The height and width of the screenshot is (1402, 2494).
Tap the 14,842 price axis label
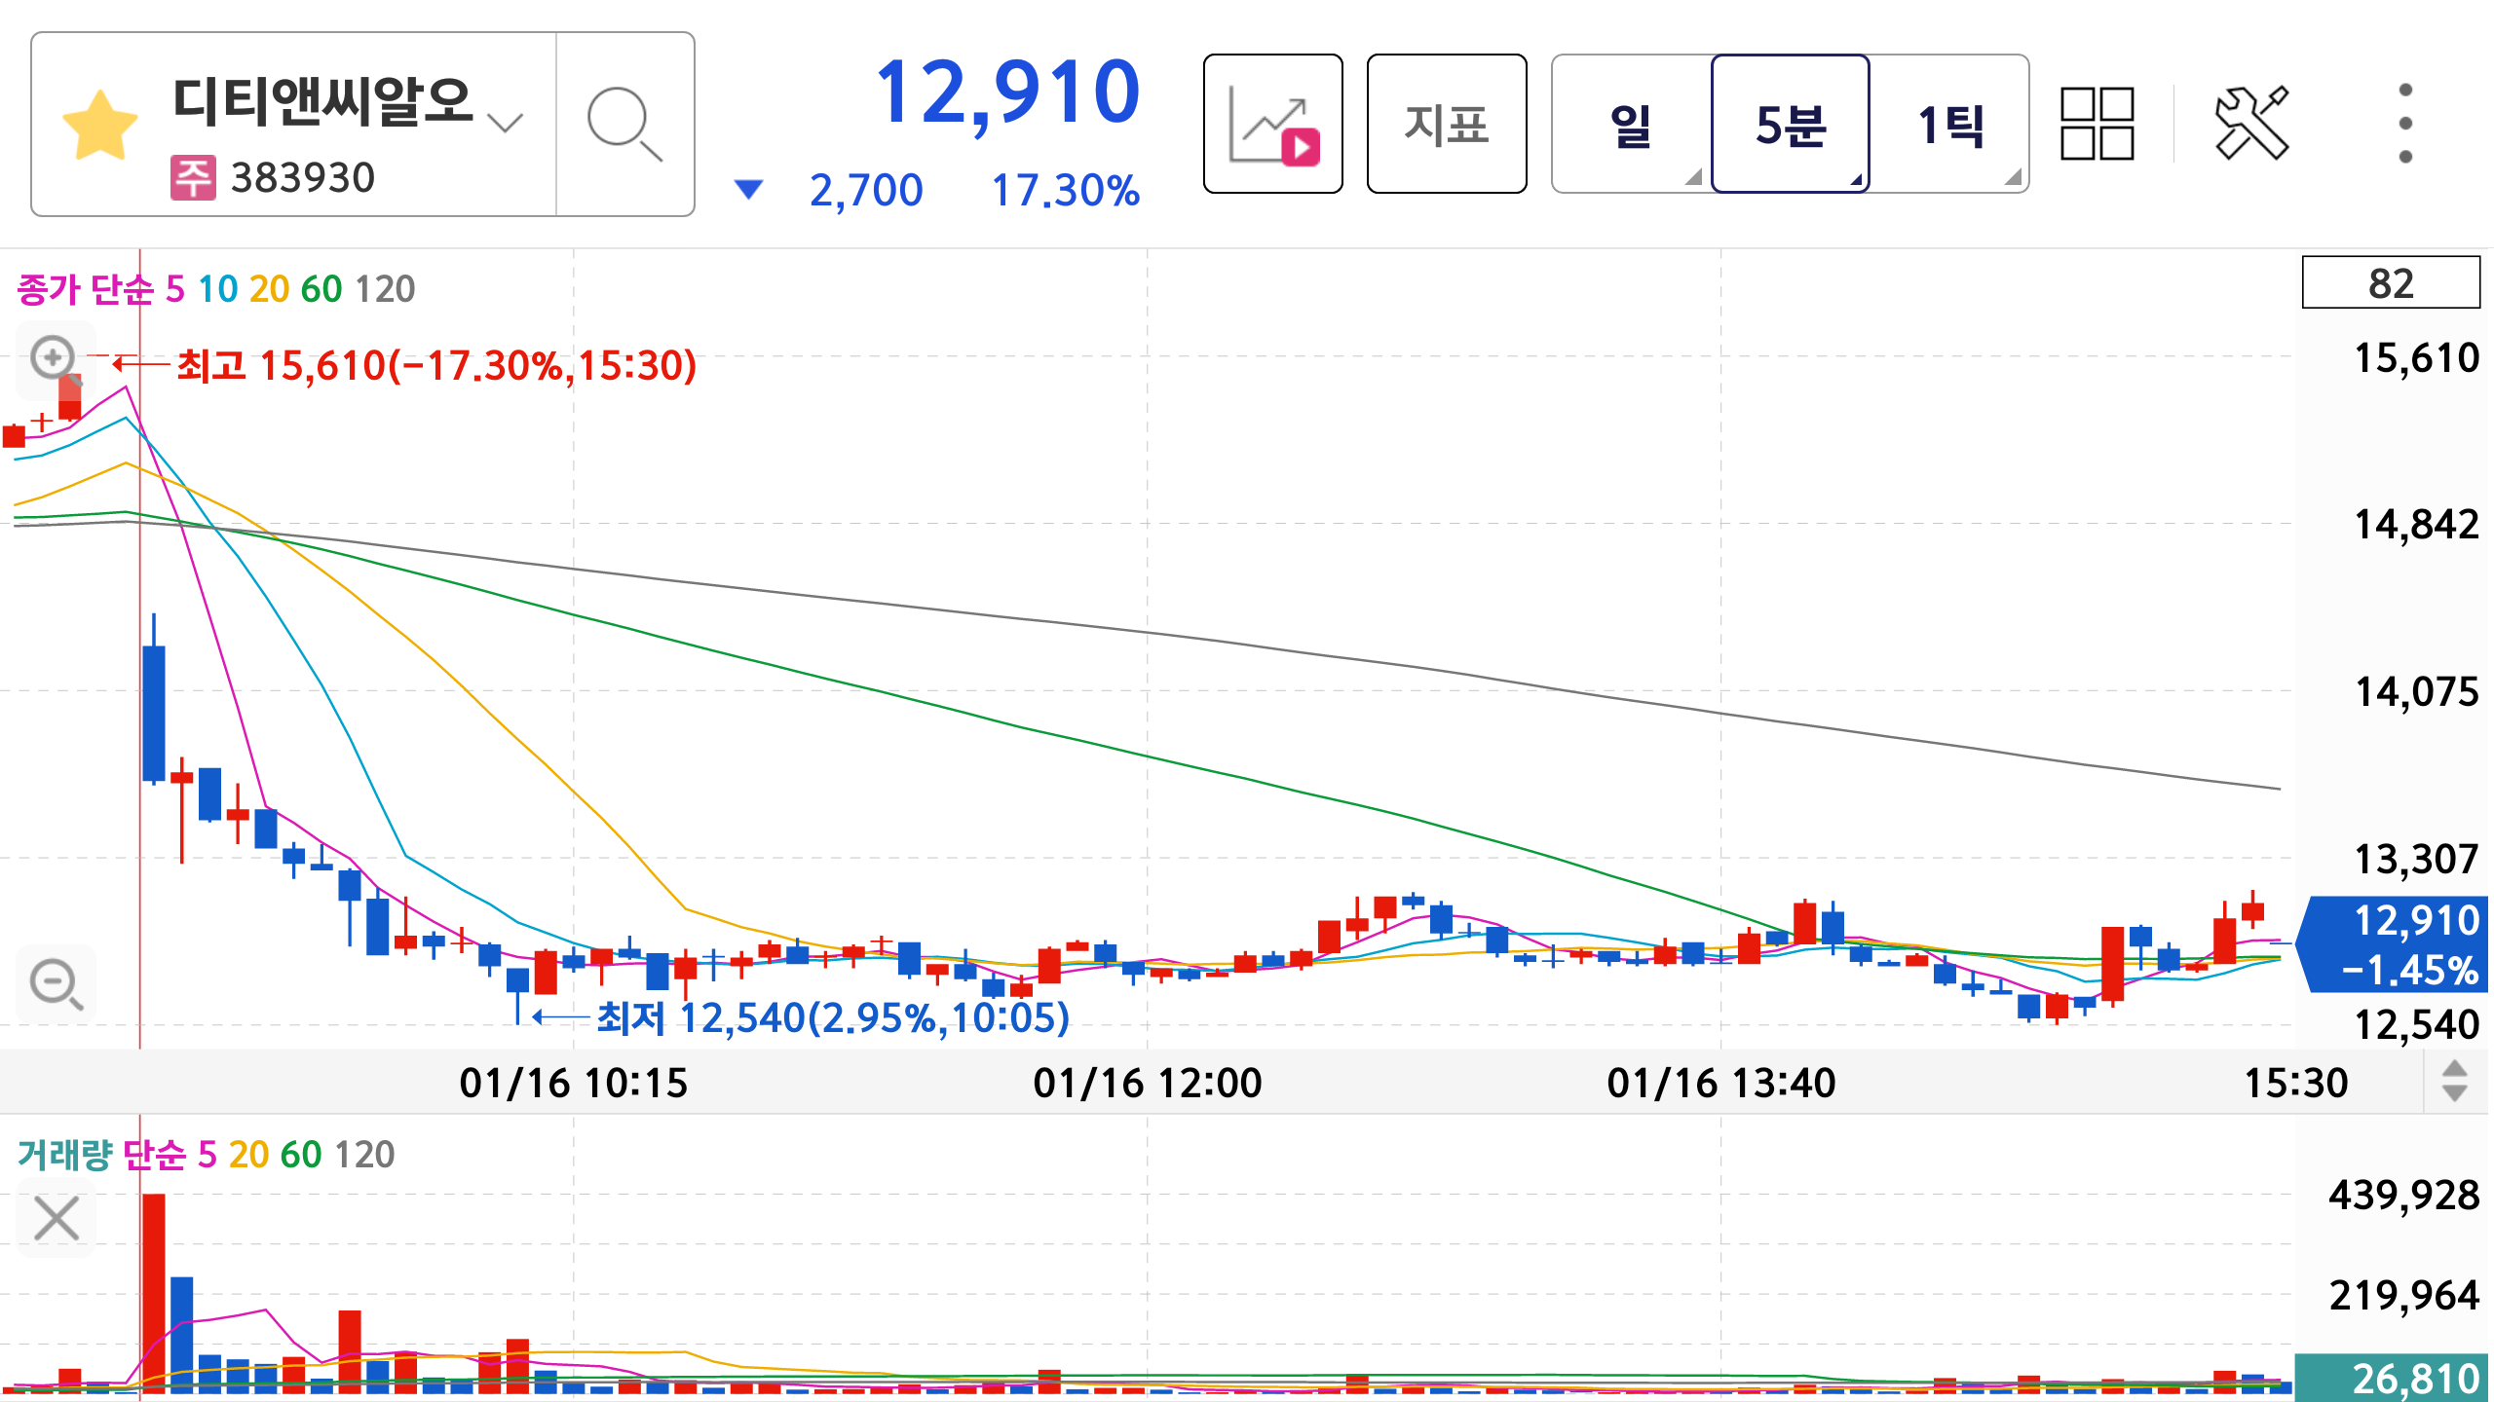(x=2417, y=525)
